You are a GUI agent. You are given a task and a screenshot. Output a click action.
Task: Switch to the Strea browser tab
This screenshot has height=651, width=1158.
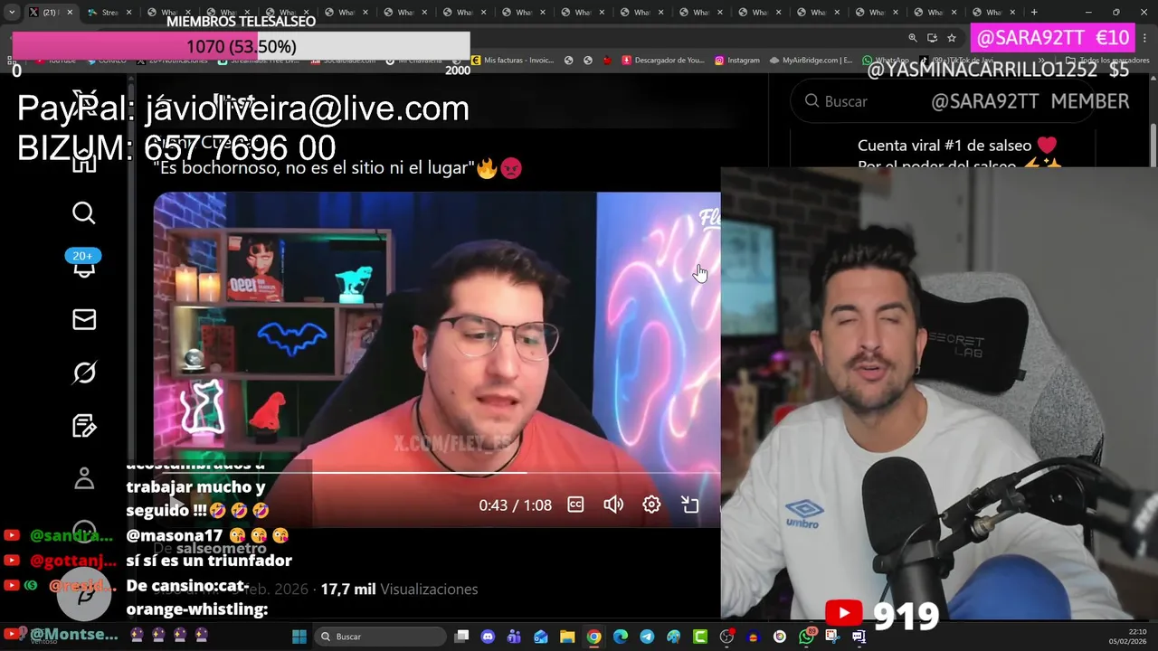(109, 12)
